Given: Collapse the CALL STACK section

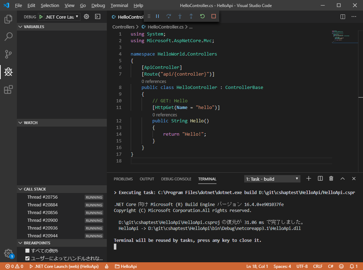Looking at the screenshot, I should pos(35,189).
